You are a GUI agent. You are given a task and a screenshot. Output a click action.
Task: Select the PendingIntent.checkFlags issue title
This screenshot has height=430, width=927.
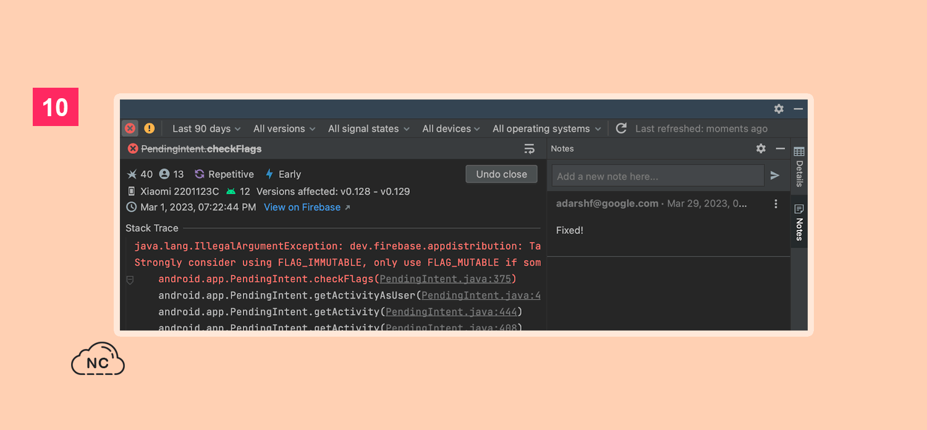point(201,149)
